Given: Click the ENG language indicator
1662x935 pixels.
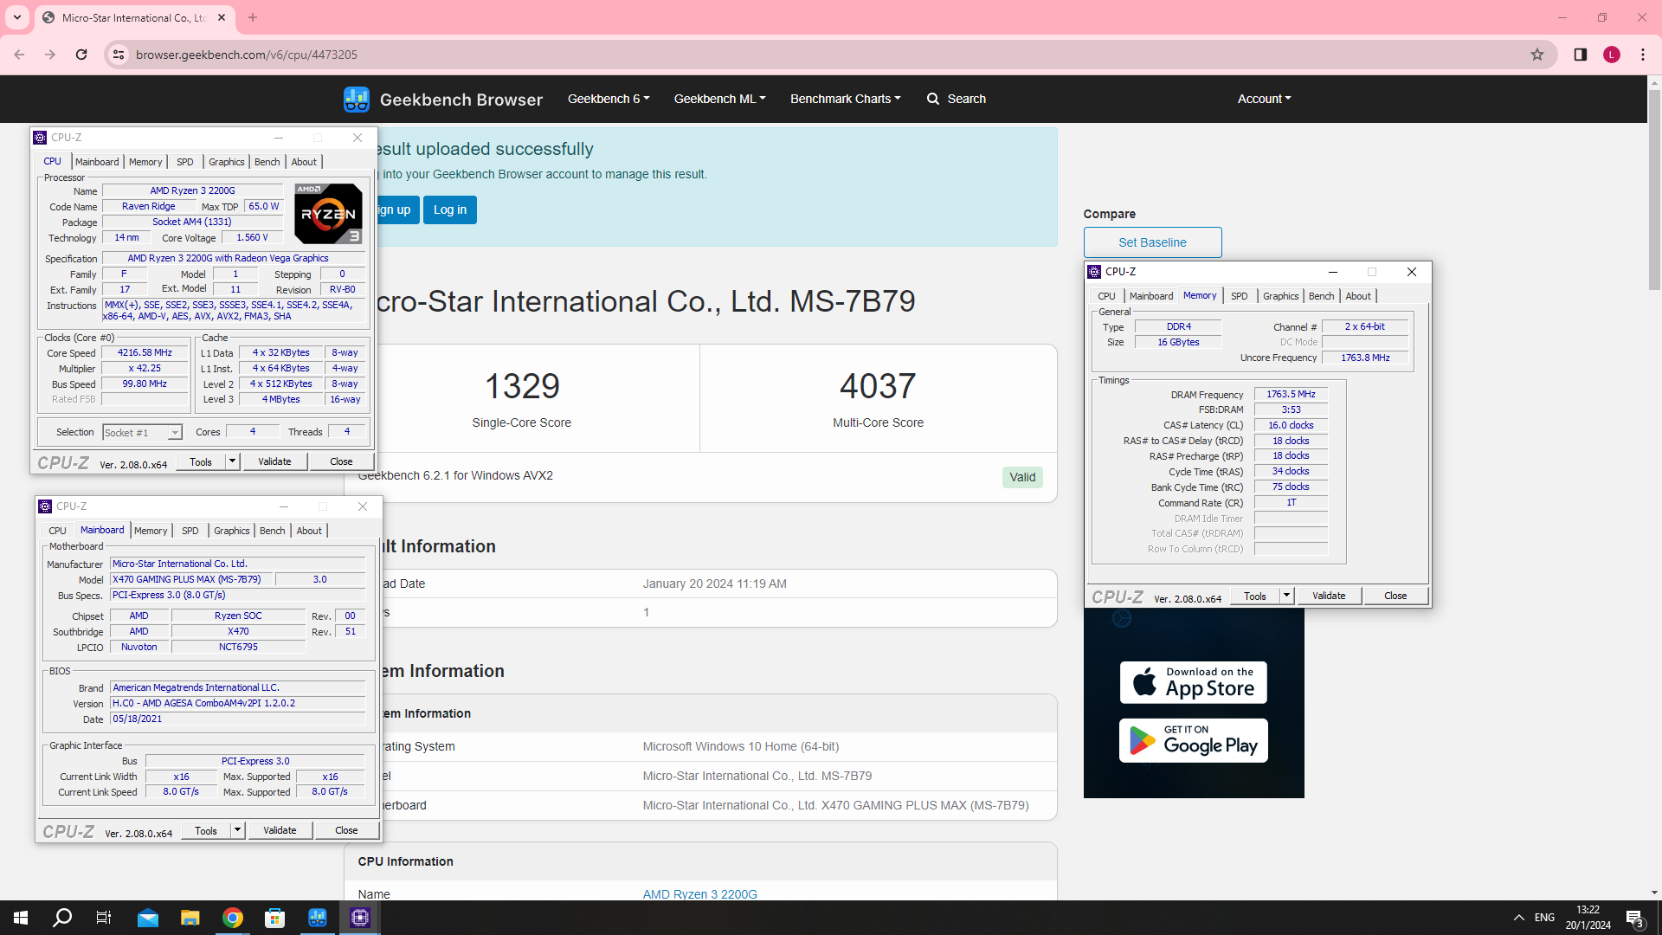Looking at the screenshot, I should pyautogui.click(x=1544, y=918).
